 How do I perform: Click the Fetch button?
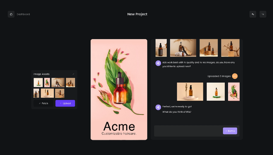(43, 103)
